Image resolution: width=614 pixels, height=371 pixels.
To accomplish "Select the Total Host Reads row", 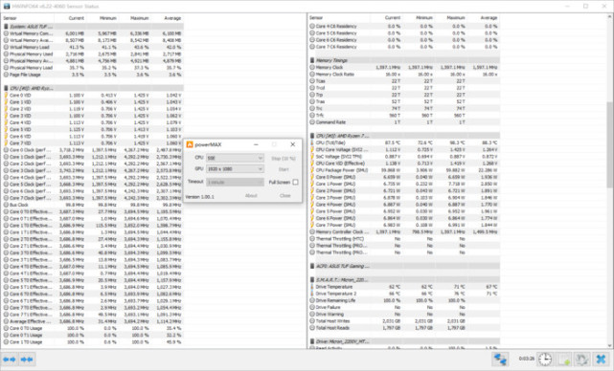I will (404, 328).
